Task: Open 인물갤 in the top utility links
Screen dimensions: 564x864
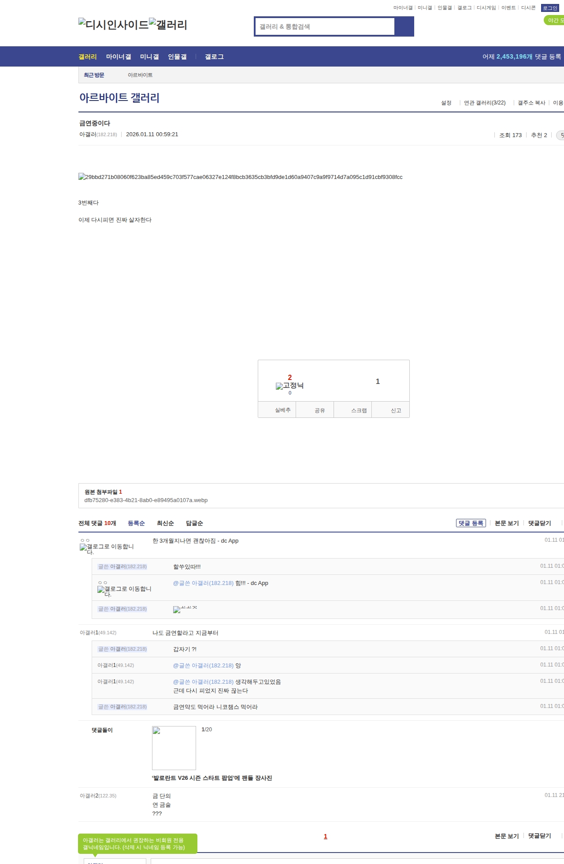Action: [445, 8]
